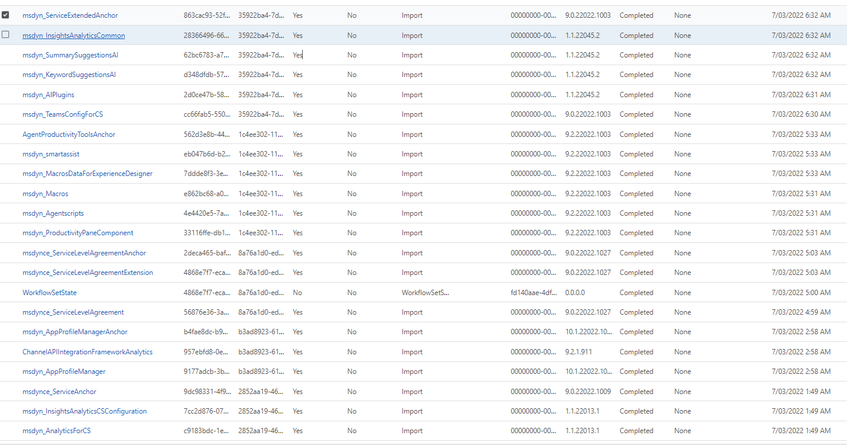This screenshot has height=445, width=847.
Task: Open msdynce_ServiceLevelAgreementAnchor link
Action: click(84, 253)
